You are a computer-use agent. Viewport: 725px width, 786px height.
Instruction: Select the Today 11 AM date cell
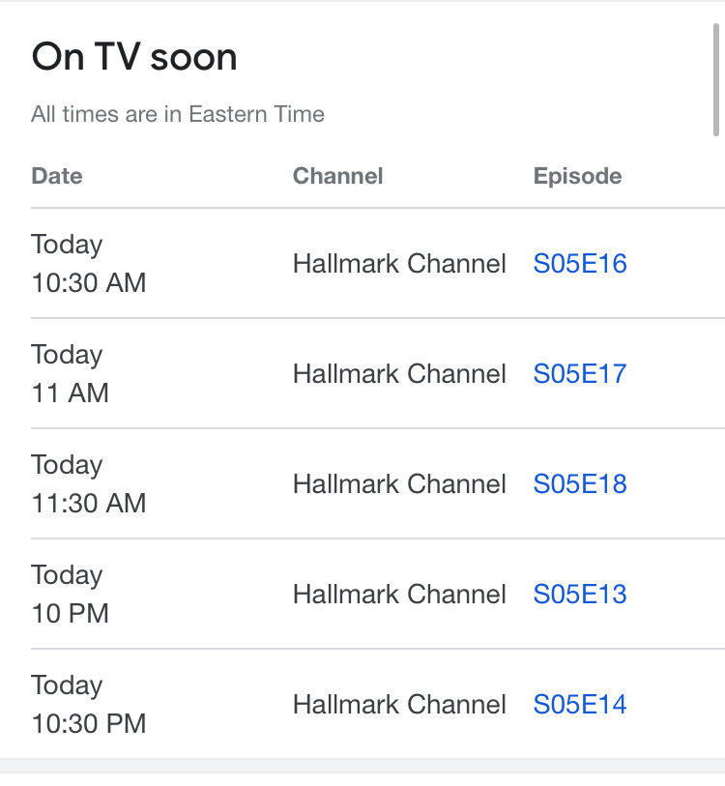click(71, 373)
